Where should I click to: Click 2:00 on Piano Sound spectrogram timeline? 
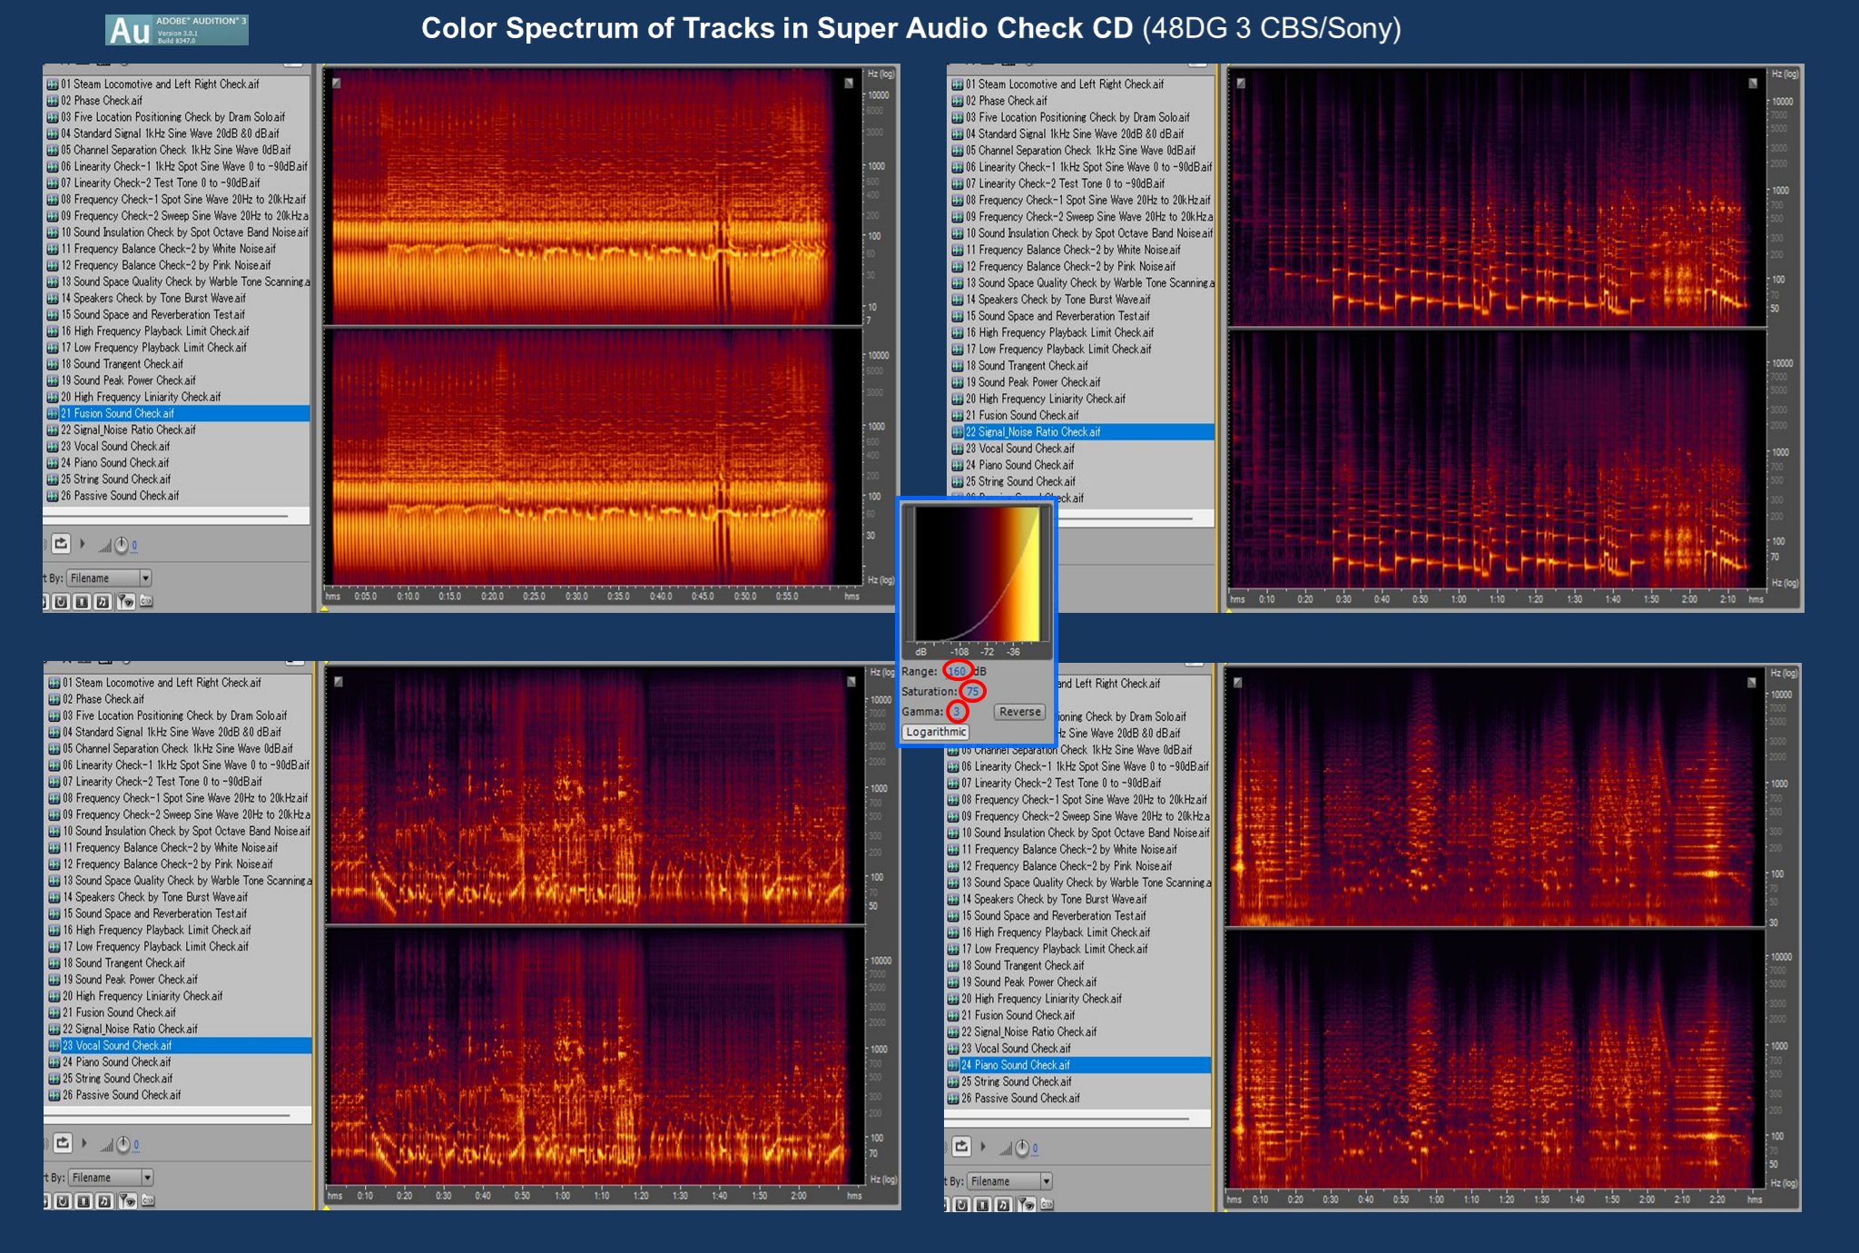(1647, 1199)
